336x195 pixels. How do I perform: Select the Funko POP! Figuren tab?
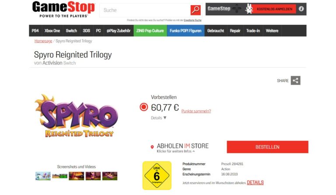click(185, 31)
